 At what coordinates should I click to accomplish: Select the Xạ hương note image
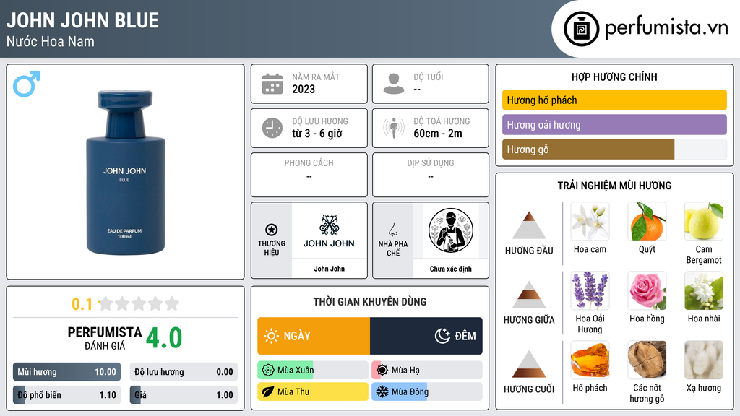coord(704,360)
